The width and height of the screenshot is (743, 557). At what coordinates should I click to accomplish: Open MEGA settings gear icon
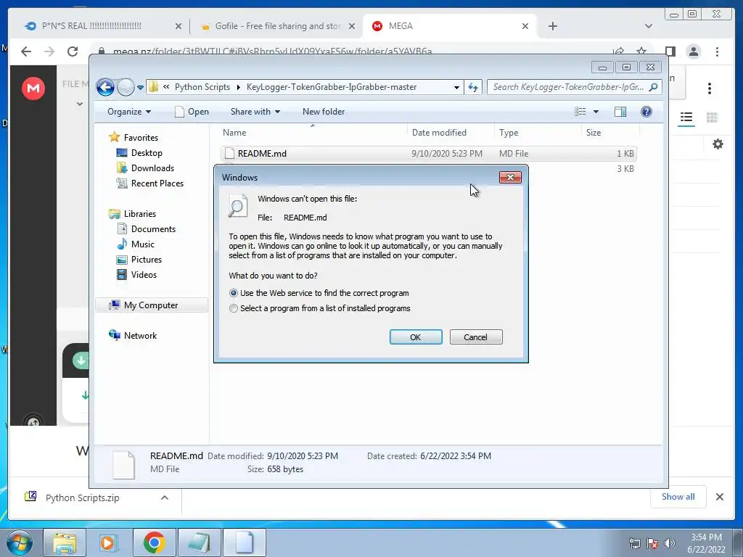click(718, 144)
